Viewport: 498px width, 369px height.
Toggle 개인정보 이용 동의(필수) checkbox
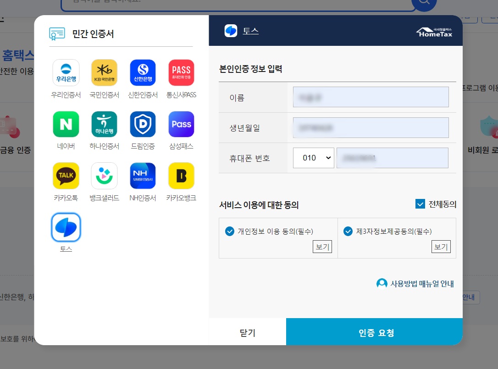click(230, 231)
